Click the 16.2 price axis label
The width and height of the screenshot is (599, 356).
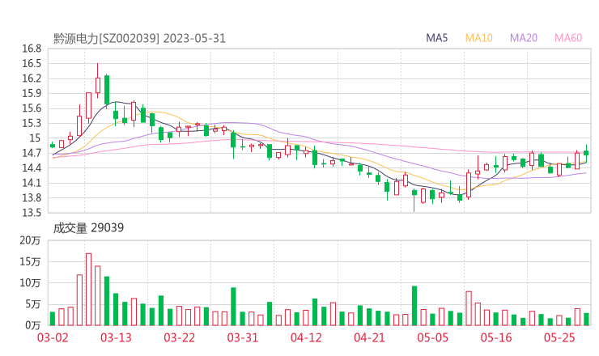pos(32,78)
